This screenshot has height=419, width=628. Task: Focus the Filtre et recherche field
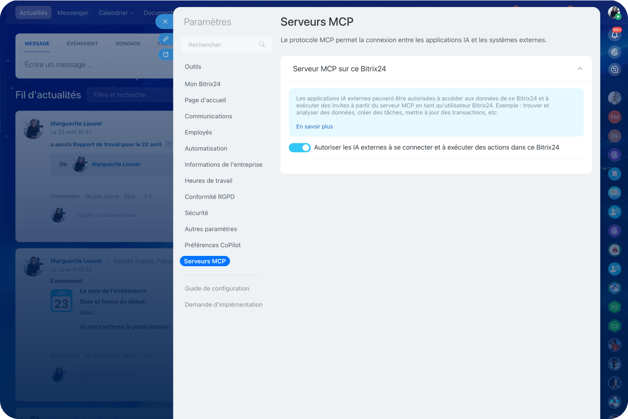tap(131, 95)
